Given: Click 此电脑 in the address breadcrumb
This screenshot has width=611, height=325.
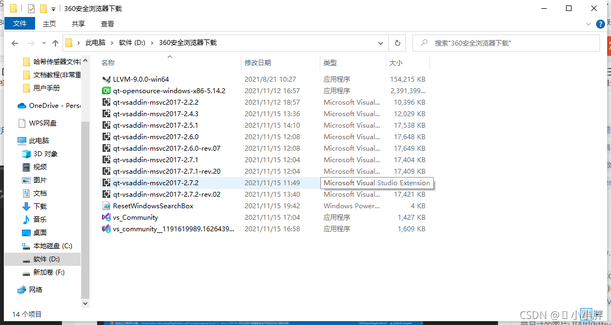Looking at the screenshot, I should click(x=95, y=43).
